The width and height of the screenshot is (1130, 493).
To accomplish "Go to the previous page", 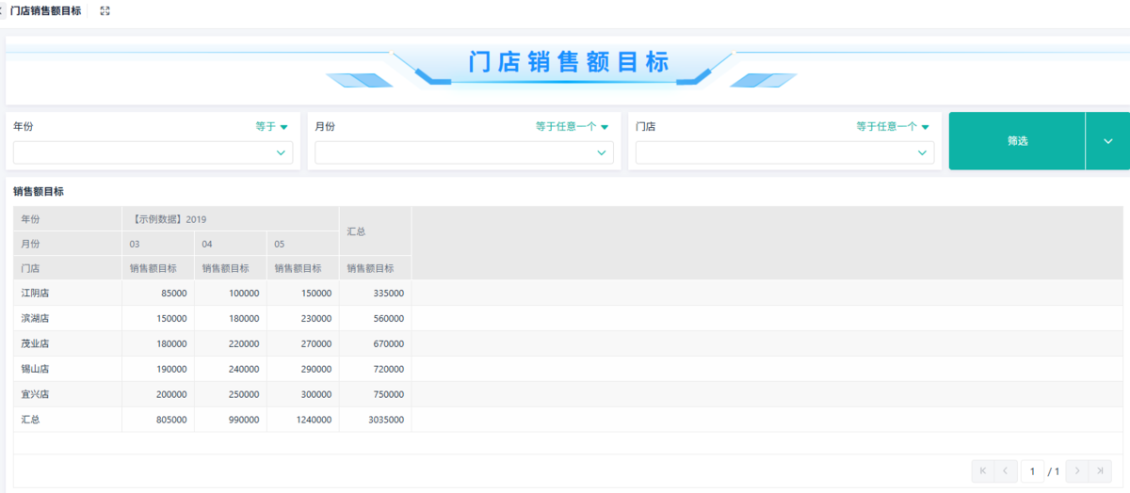I will point(1006,470).
